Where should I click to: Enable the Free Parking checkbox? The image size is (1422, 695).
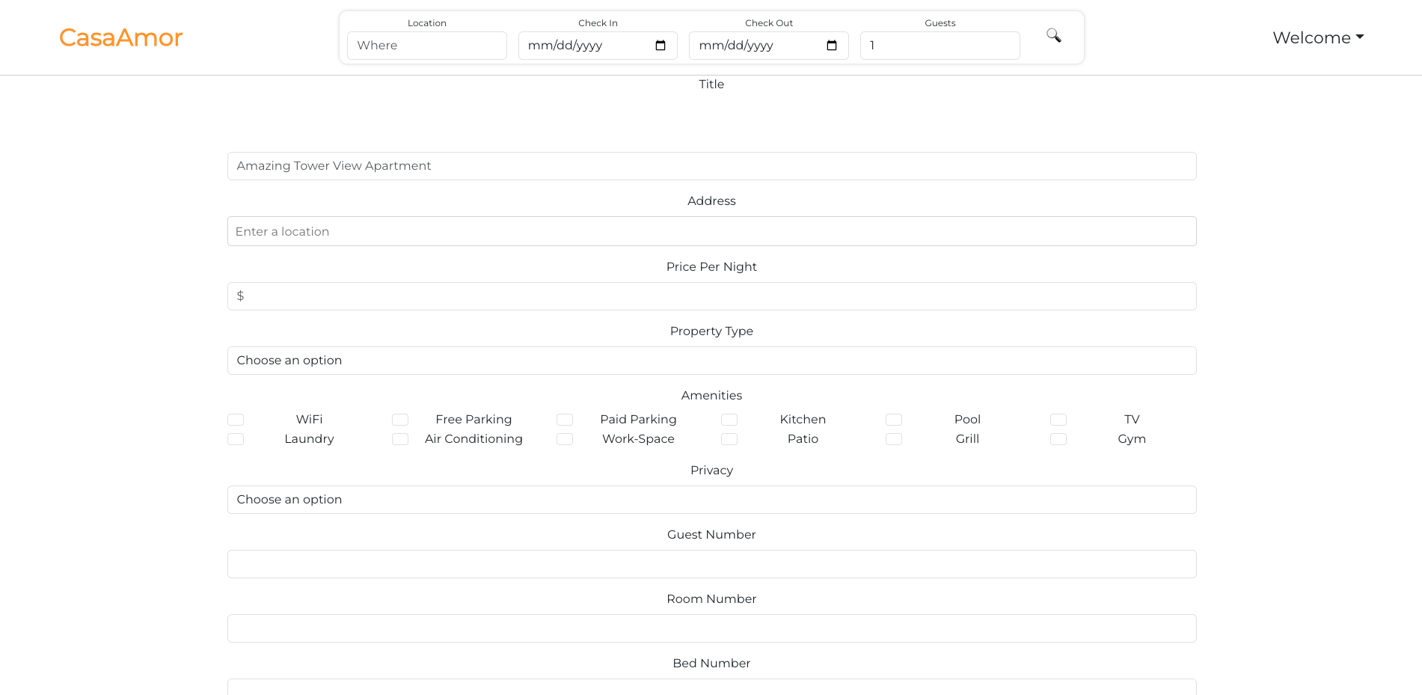(x=400, y=420)
